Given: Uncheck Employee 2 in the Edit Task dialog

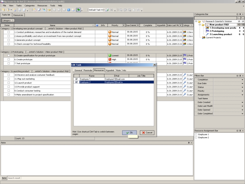Looking at the screenshot, I should (x=76, y=82).
